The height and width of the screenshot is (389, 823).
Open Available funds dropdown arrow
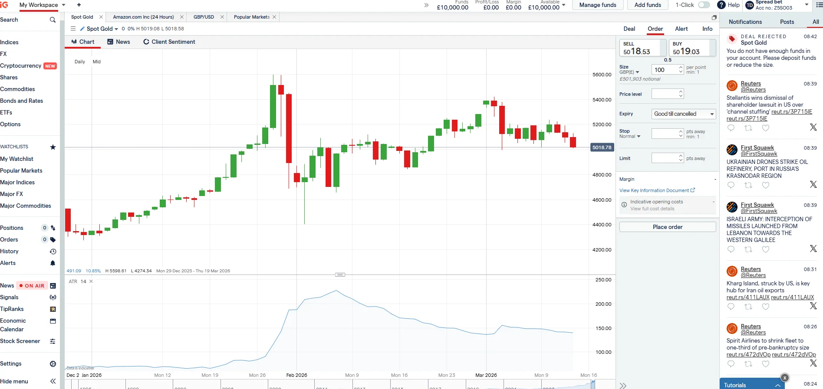(563, 5)
